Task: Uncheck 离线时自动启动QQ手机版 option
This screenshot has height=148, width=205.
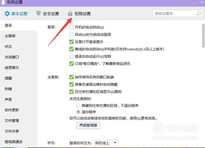Action: coord(71,49)
